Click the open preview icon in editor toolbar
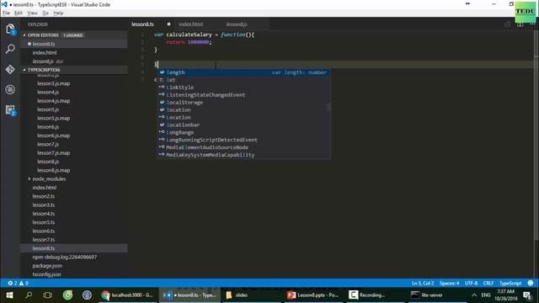This screenshot has height=303, width=539. (x=507, y=24)
